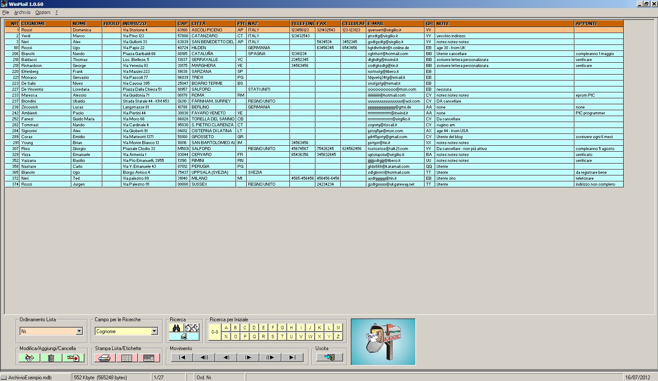
Task: Click the light blue search icon in the Ricerca group
Action: tap(184, 337)
